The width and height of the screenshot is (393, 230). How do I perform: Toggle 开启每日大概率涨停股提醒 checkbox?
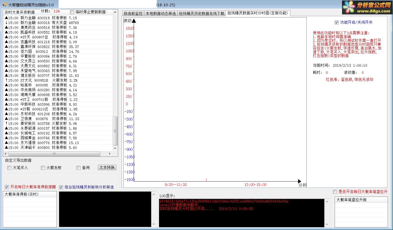[x=7, y=187]
